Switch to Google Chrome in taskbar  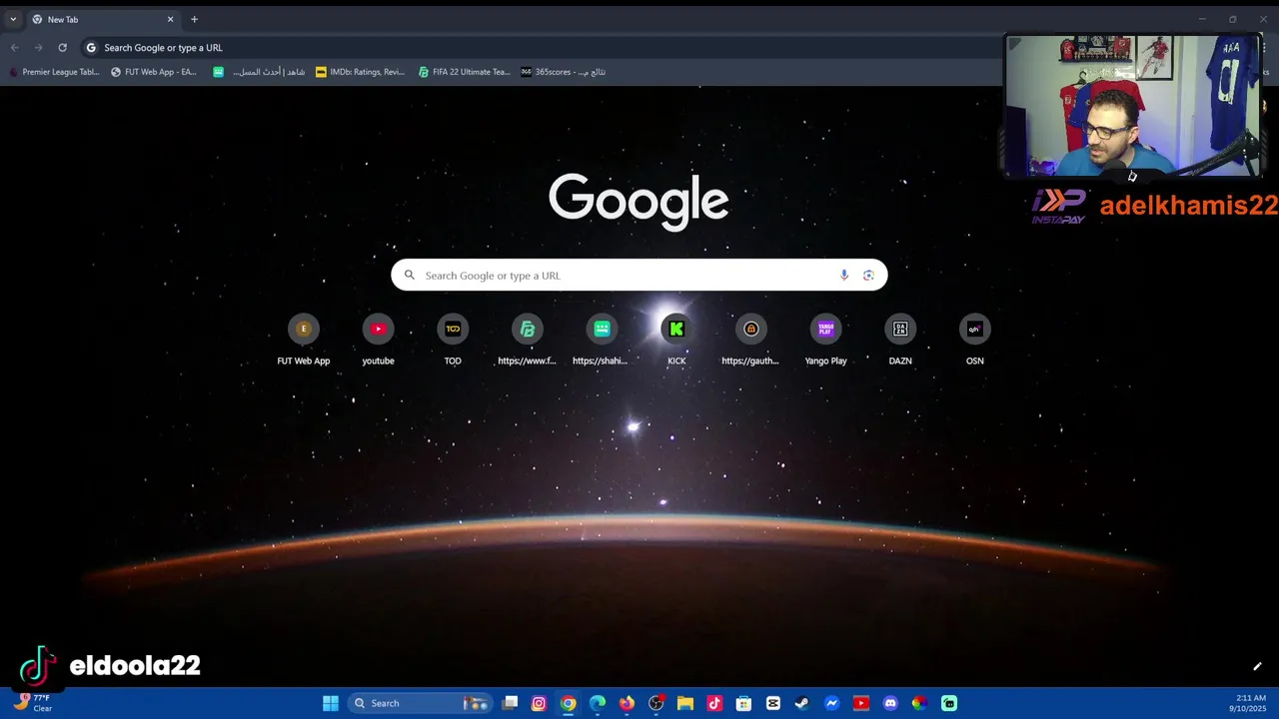pyautogui.click(x=568, y=703)
